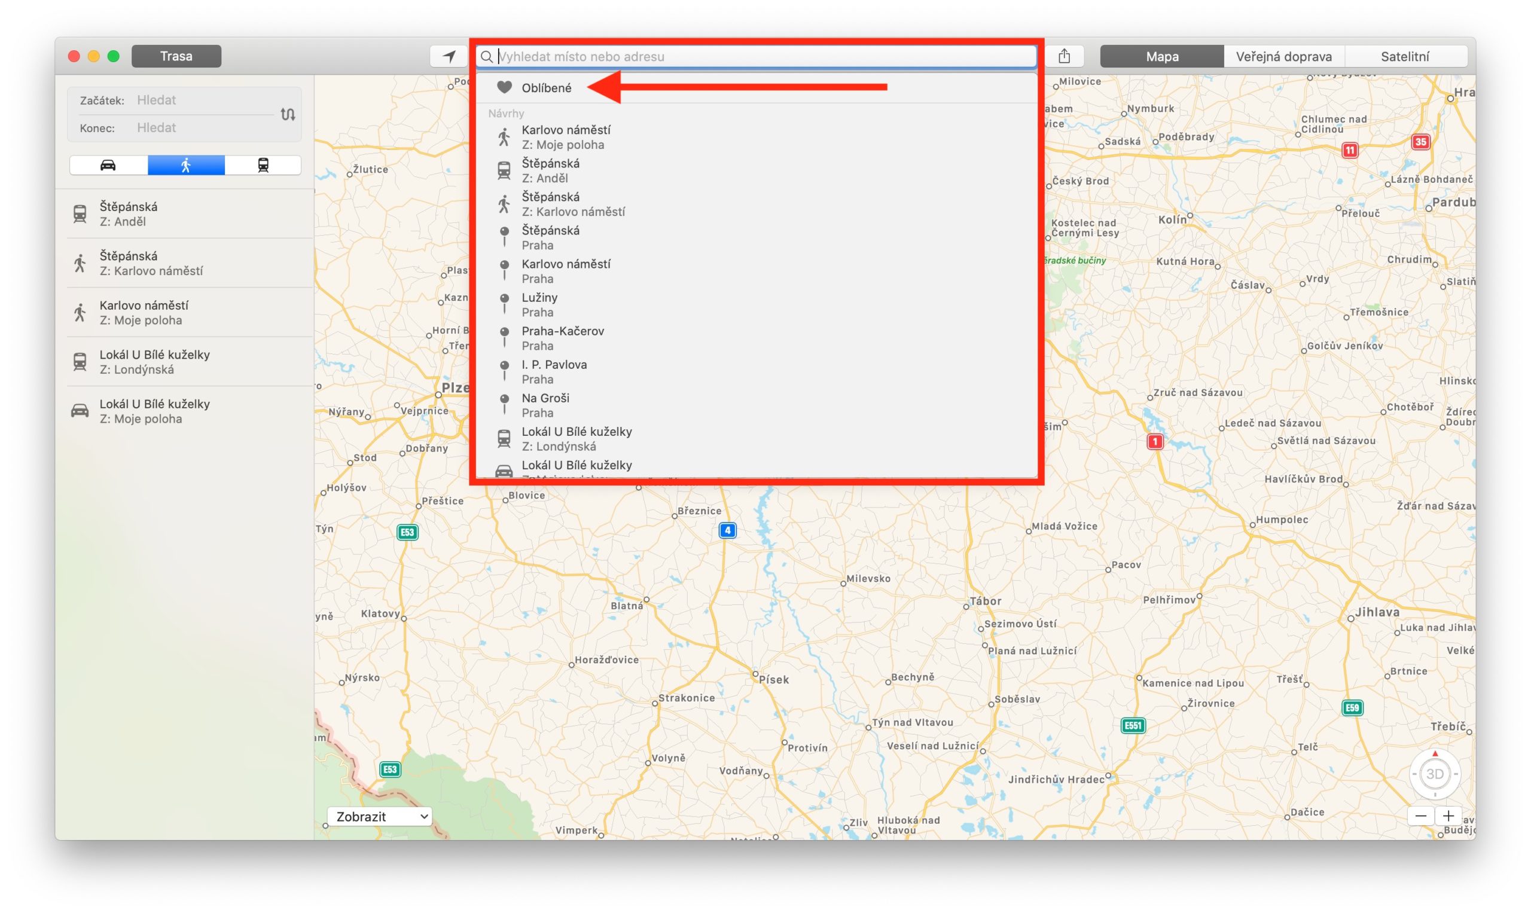Click the red route 1 shield
Viewport: 1531px width, 913px height.
(x=1155, y=441)
